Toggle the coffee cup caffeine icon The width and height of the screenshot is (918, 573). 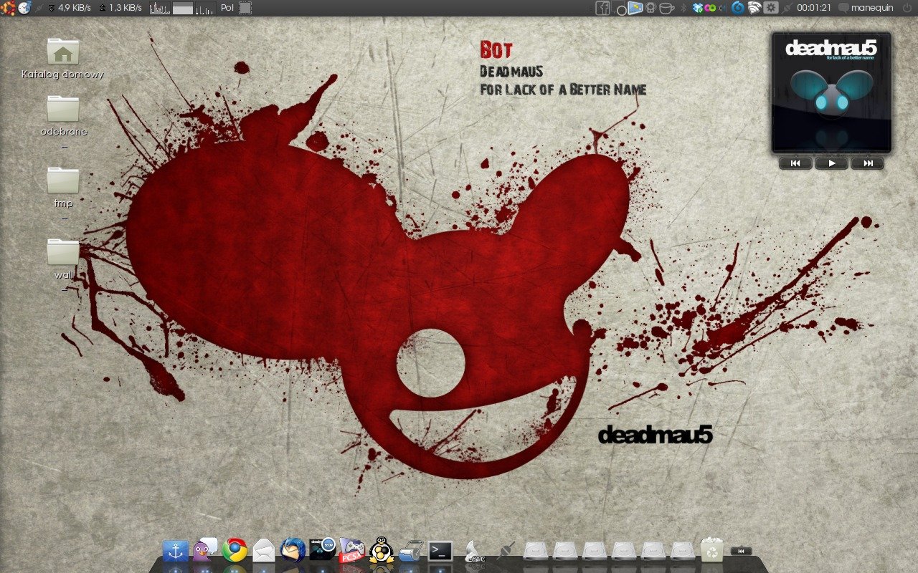pyautogui.click(x=667, y=8)
